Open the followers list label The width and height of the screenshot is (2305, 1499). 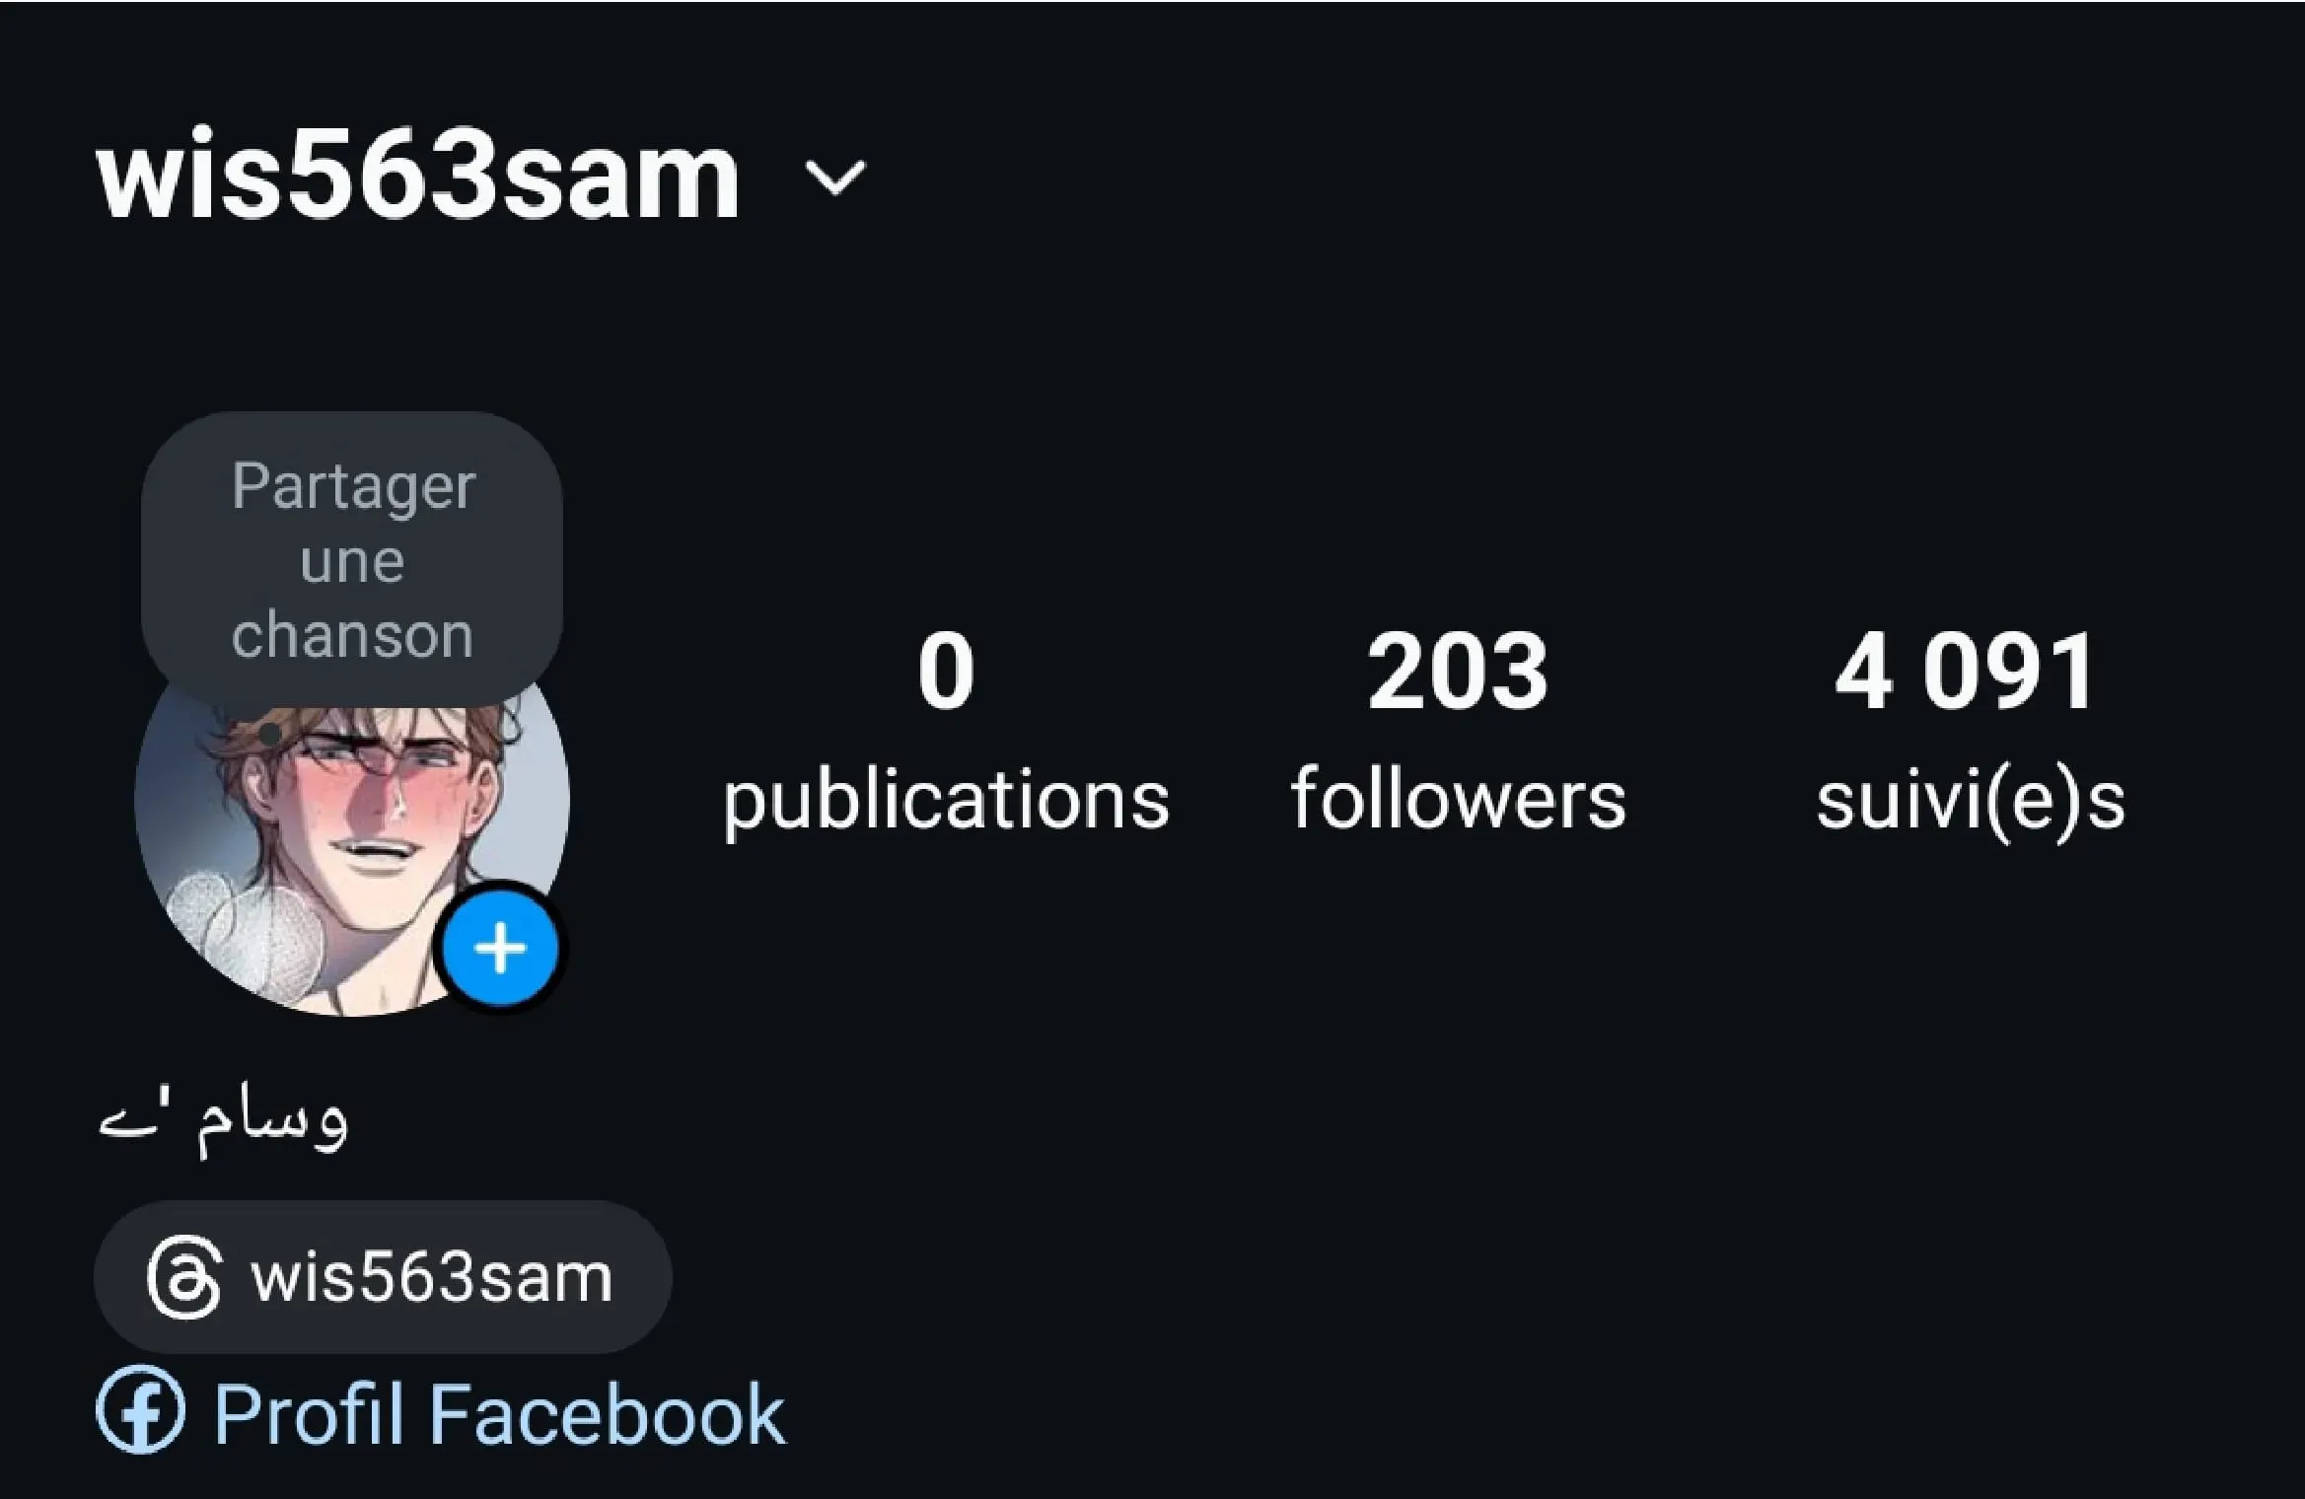1458,799
